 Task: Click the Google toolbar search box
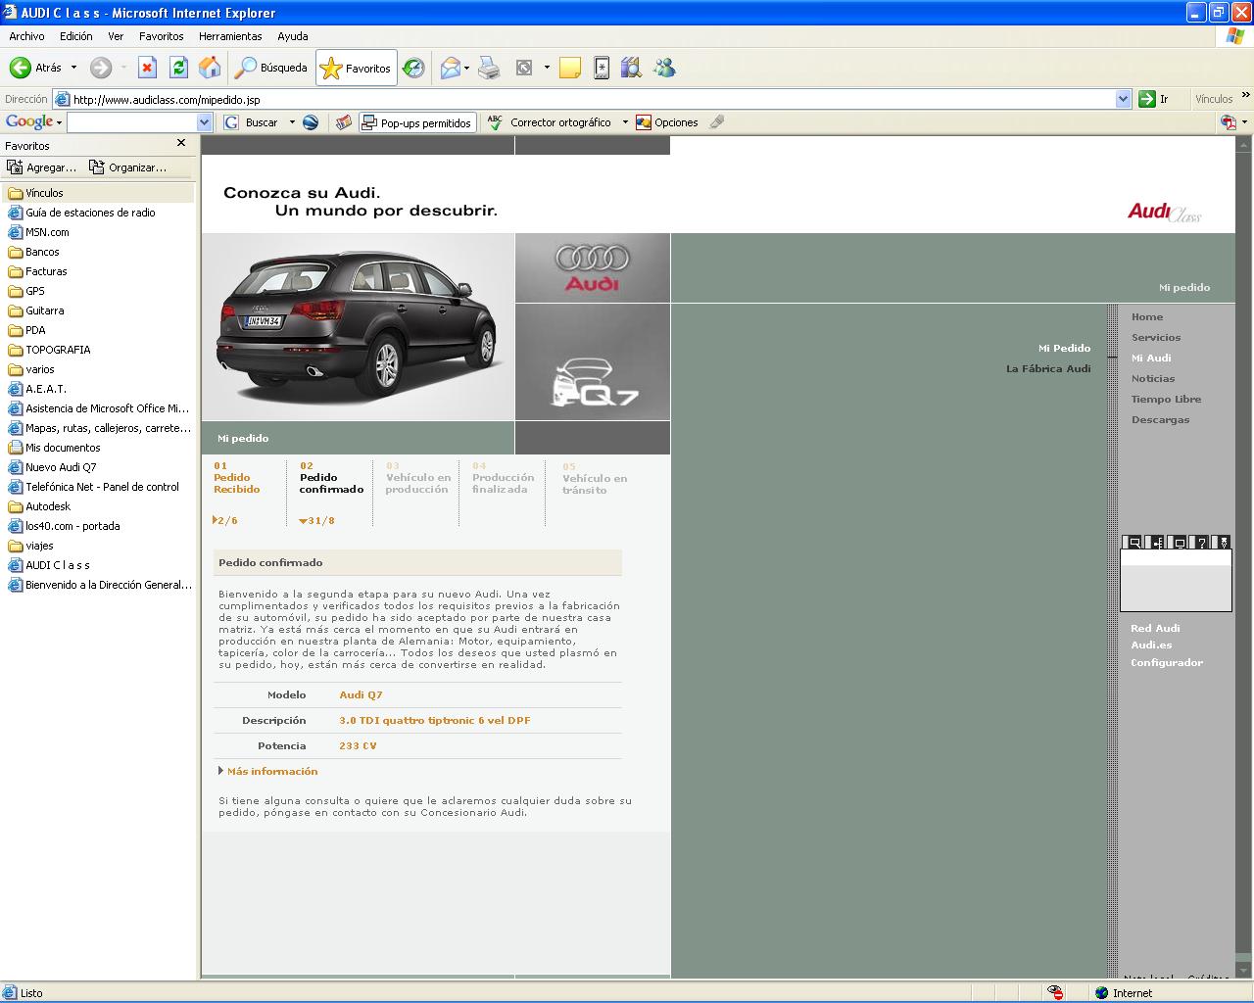tap(132, 122)
